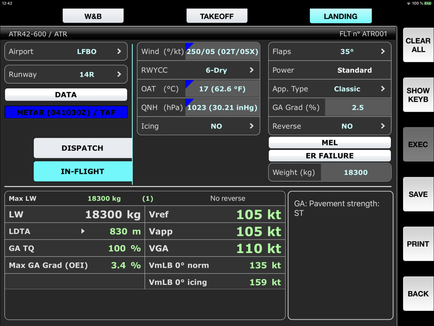
Task: Open the METAR / TAF report
Action: (66, 112)
